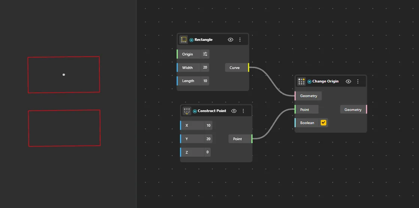Viewport: 419px width, 208px height.
Task: Click the Curve output port
Action: [249, 67]
